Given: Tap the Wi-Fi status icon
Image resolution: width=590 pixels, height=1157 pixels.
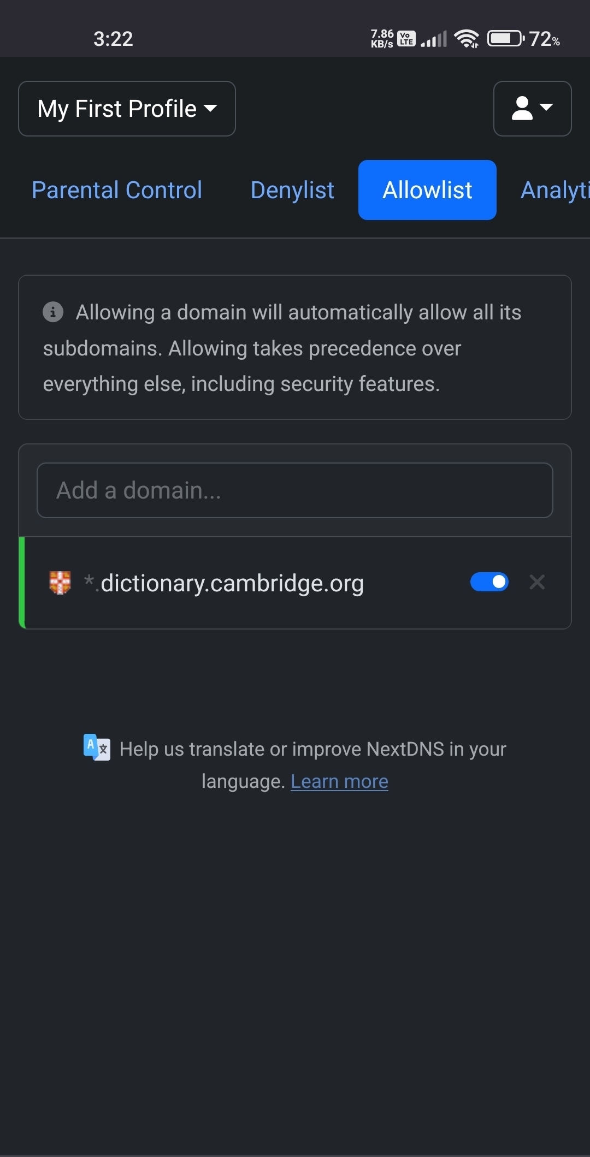Looking at the screenshot, I should 466,39.
